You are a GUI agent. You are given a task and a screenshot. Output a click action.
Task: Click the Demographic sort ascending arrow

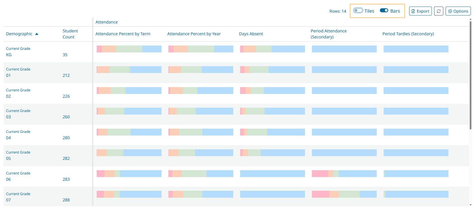(37, 34)
